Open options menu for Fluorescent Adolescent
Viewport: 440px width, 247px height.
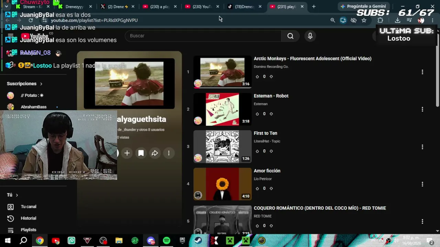click(422, 72)
